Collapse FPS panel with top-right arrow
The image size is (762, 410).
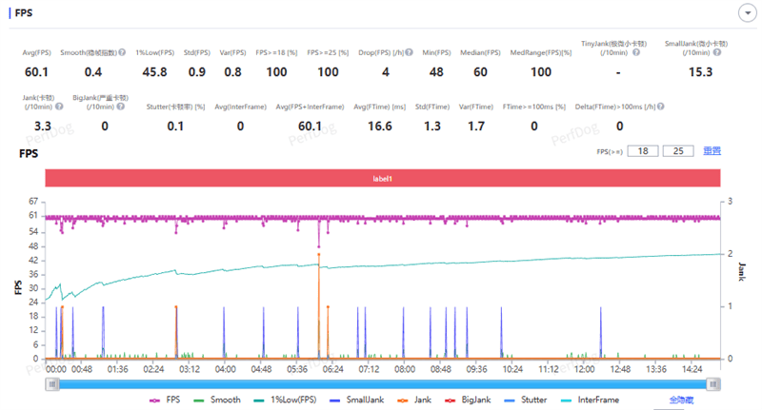747,12
